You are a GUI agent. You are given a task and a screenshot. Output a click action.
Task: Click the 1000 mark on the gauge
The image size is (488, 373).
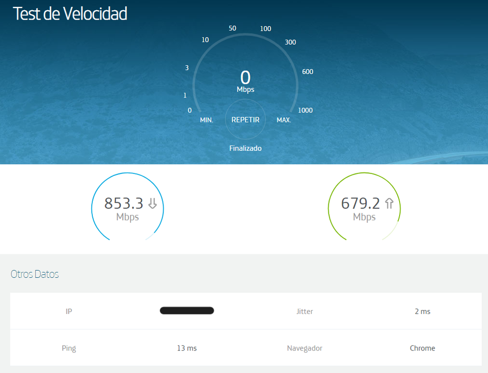tap(305, 110)
